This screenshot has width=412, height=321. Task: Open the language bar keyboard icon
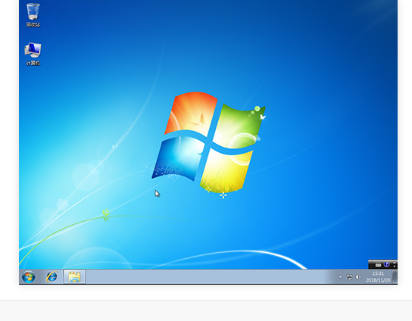point(378,264)
